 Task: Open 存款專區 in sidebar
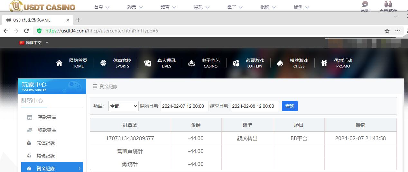[47, 117]
